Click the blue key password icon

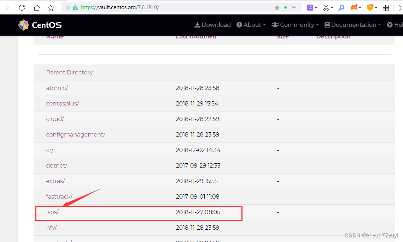[341, 8]
